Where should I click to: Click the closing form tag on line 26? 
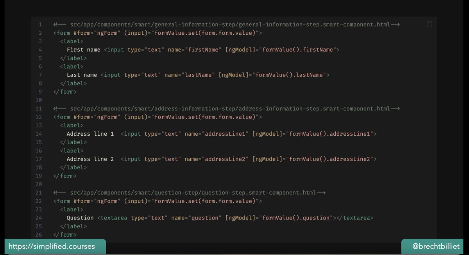(x=65, y=235)
